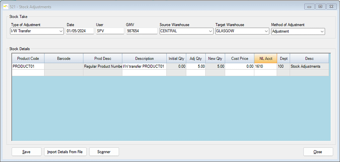
Task: Click the Cost Price cell showing 0.00
Action: pyautogui.click(x=239, y=67)
